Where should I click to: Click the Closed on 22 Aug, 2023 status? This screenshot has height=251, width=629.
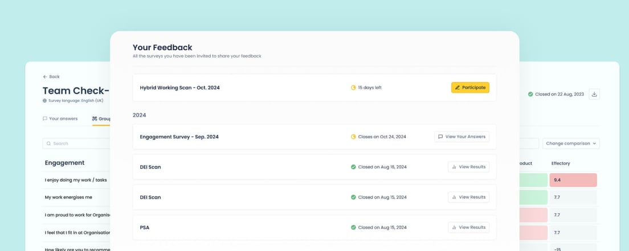point(559,94)
